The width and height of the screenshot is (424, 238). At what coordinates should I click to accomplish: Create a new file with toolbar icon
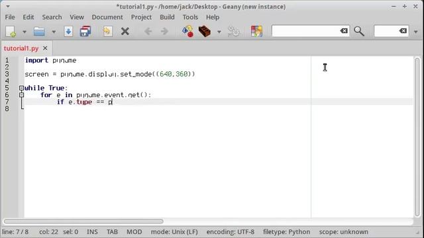[11, 31]
